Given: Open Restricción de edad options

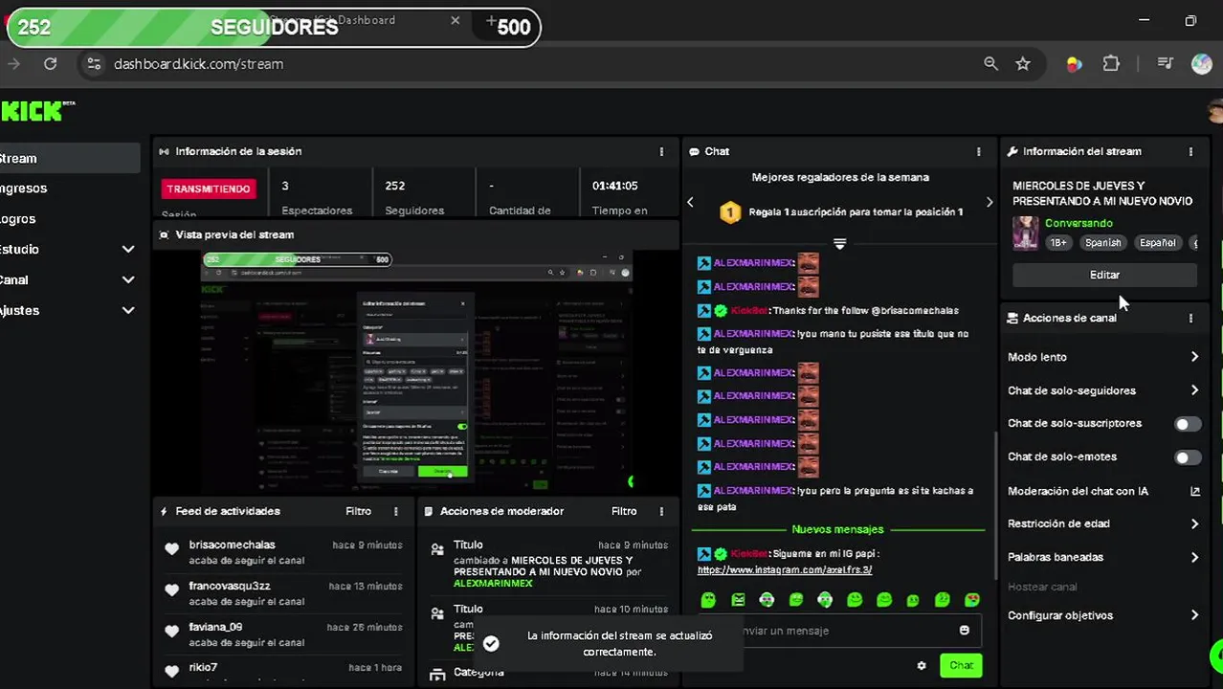Looking at the screenshot, I should pyautogui.click(x=1104, y=523).
